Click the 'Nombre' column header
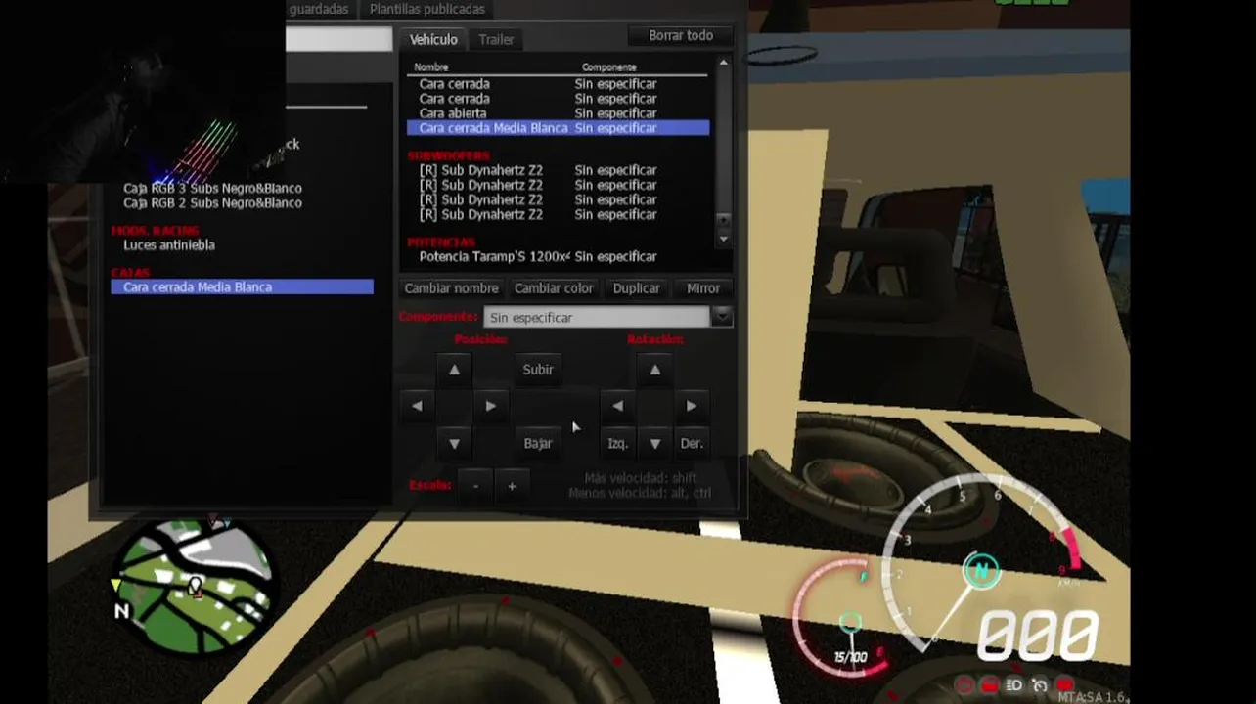The image size is (1256, 704). pos(431,67)
